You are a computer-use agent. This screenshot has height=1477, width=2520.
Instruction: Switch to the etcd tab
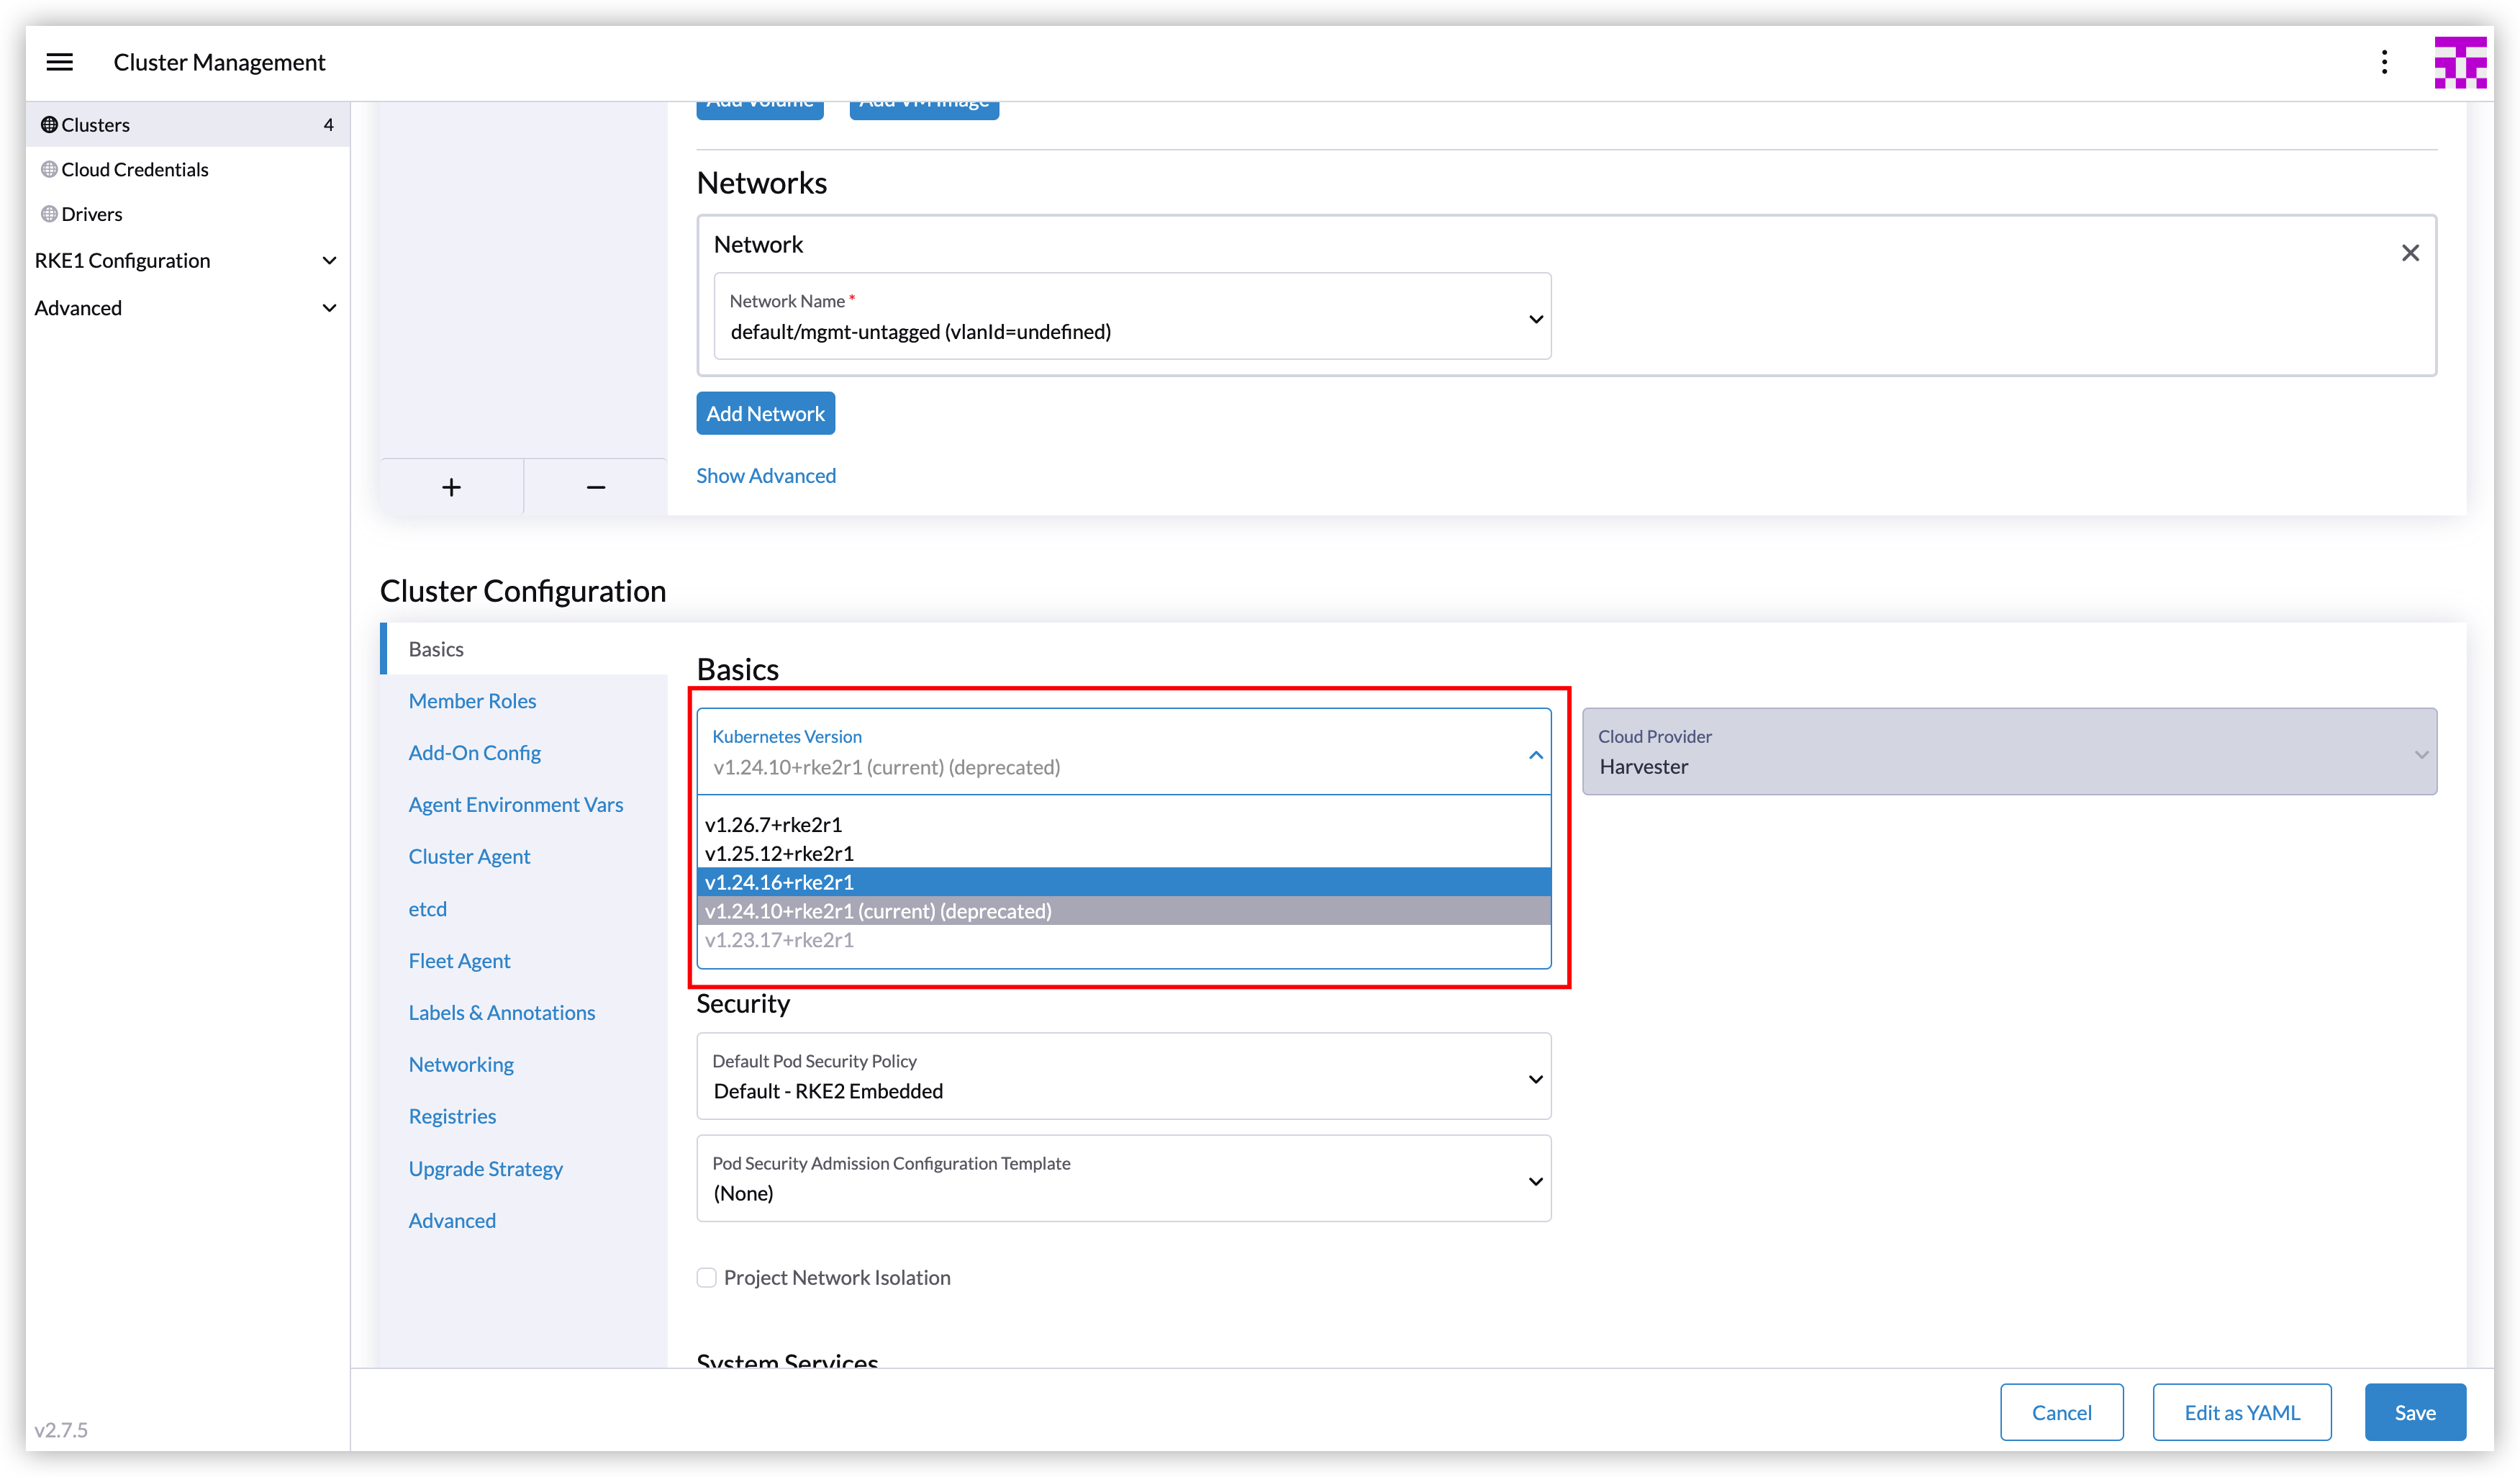pyautogui.click(x=524, y=909)
